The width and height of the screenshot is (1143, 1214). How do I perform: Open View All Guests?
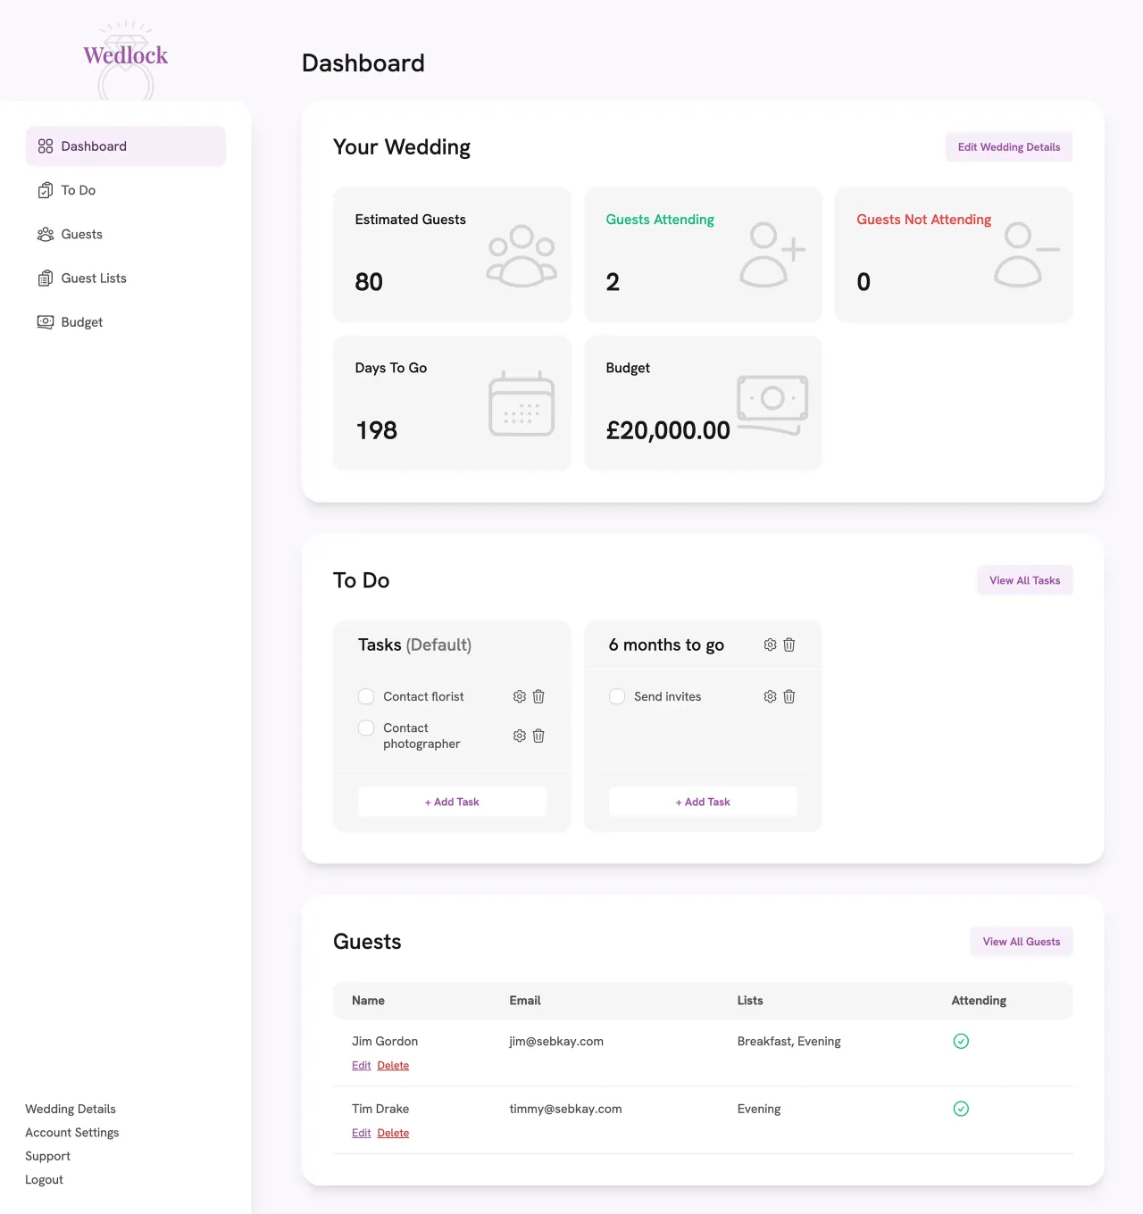pos(1022,942)
